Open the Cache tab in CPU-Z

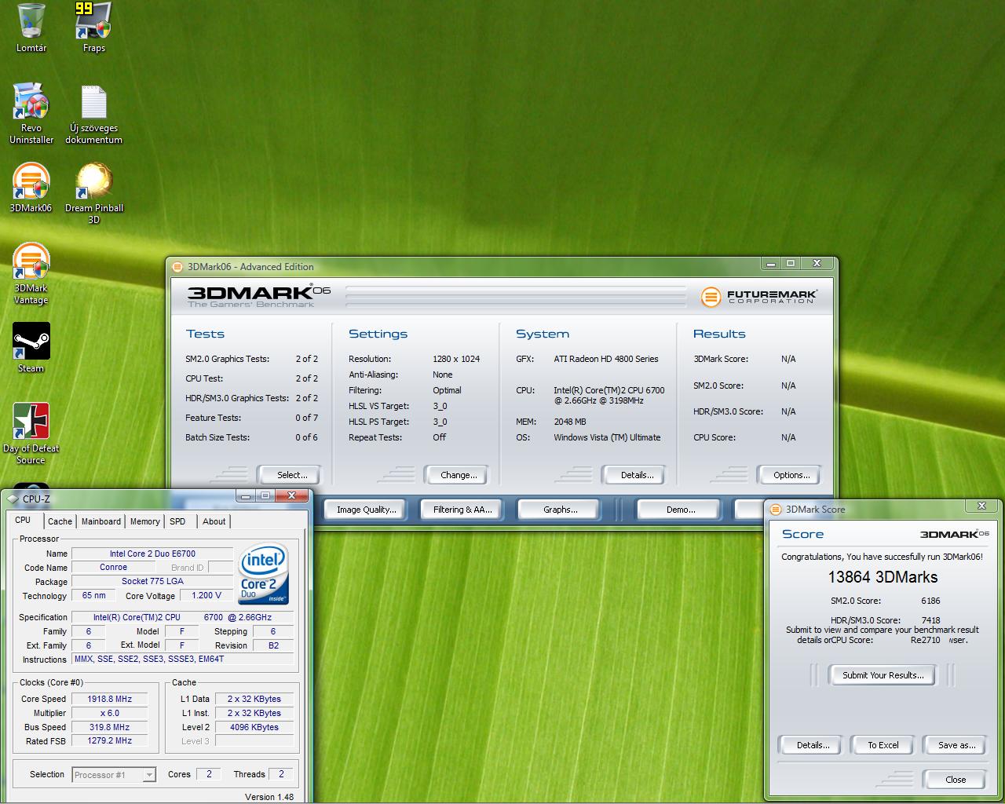tap(60, 521)
